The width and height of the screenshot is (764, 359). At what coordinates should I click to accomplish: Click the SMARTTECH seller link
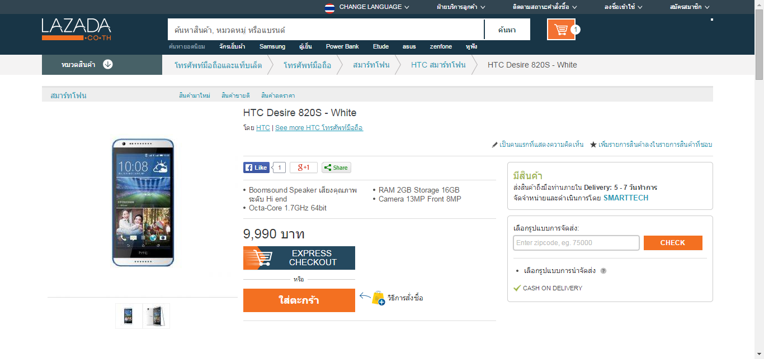pyautogui.click(x=626, y=198)
